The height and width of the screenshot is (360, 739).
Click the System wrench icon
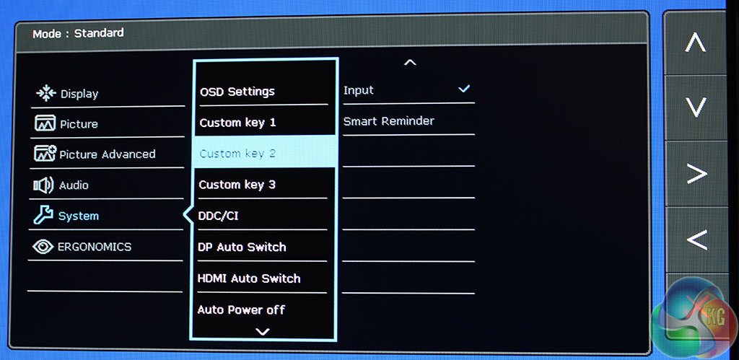tap(43, 215)
